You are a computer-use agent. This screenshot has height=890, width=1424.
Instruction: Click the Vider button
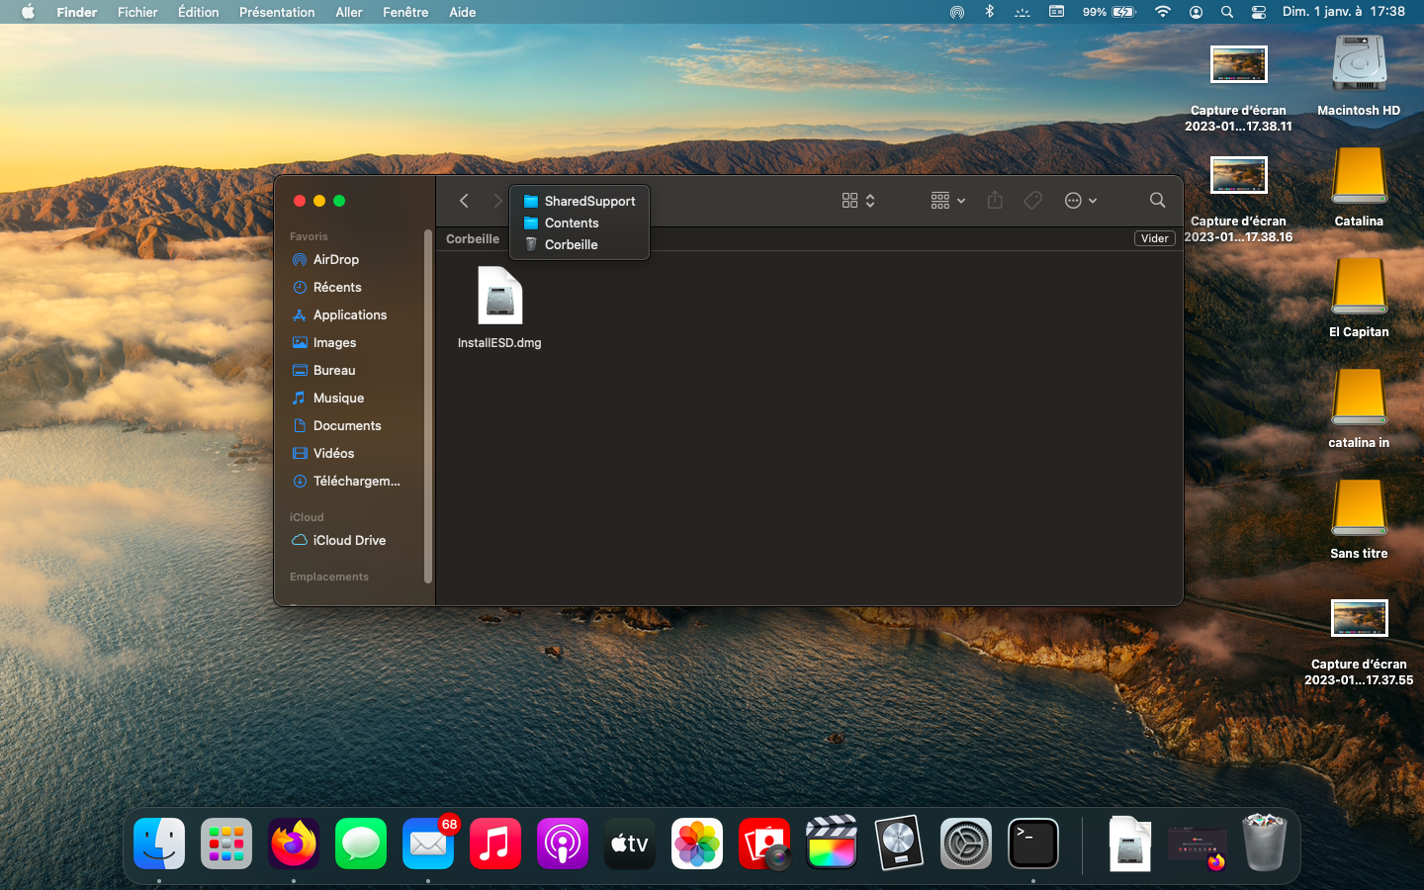click(1154, 238)
